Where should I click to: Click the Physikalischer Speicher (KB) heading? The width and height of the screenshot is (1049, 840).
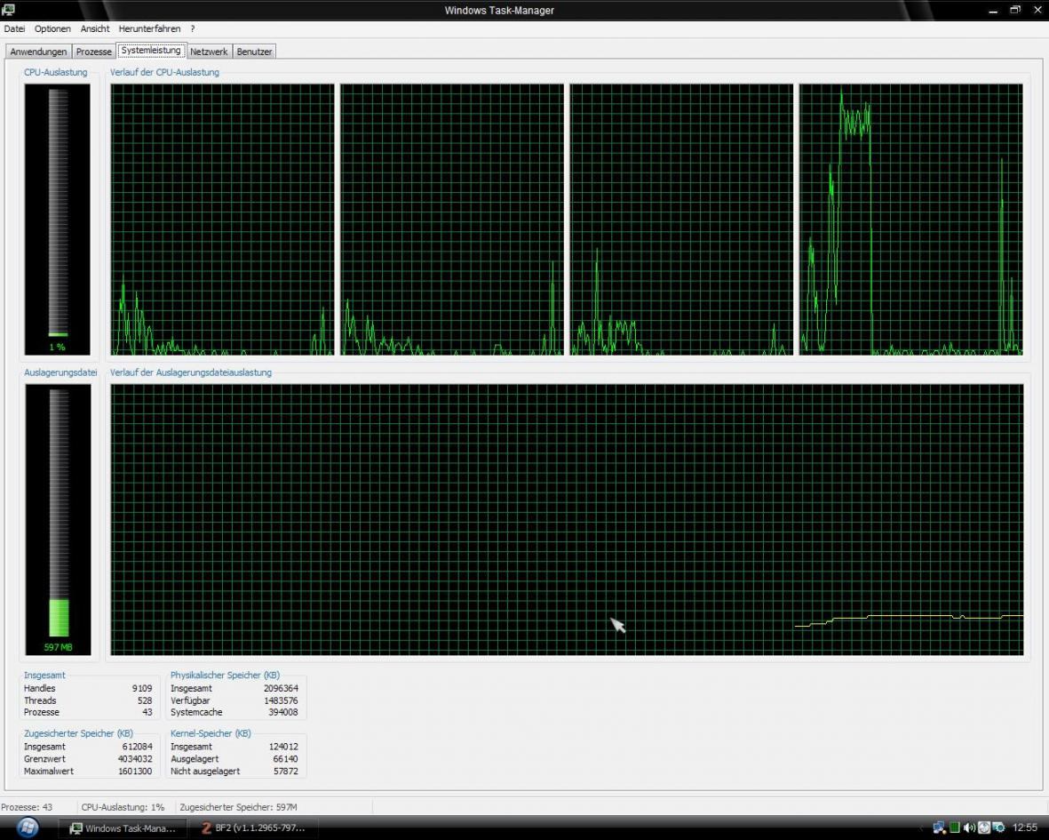(x=225, y=676)
